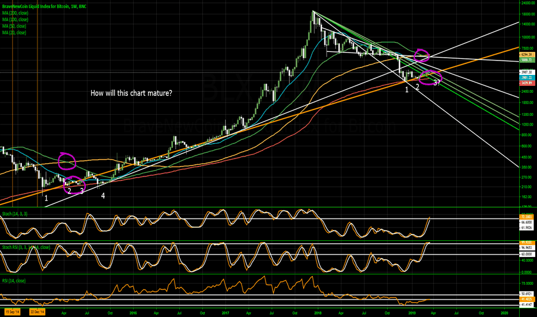Click the 14000.00 price scale label

pyautogui.click(x=528, y=25)
